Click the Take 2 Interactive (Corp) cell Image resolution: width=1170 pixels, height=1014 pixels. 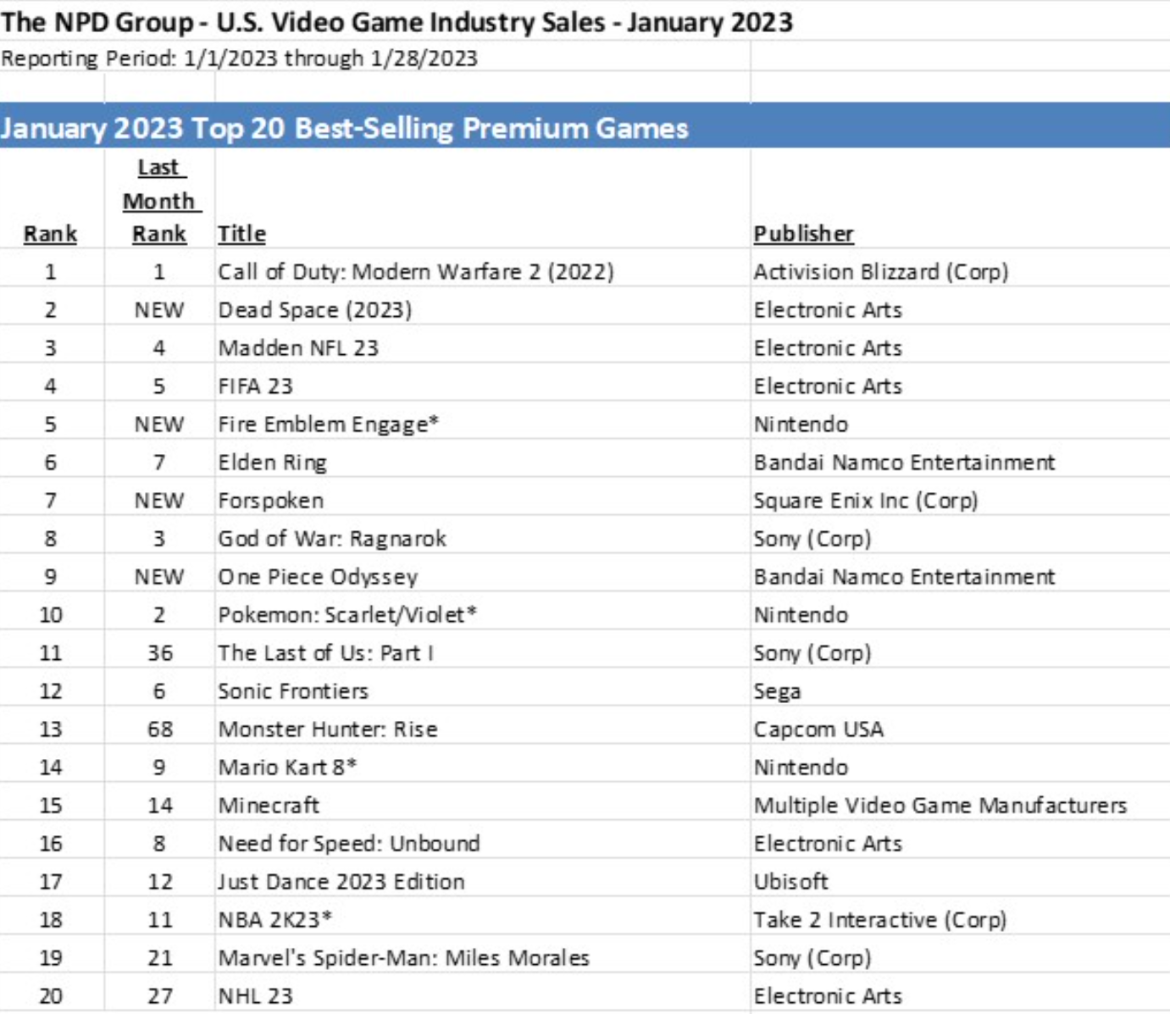tap(879, 920)
